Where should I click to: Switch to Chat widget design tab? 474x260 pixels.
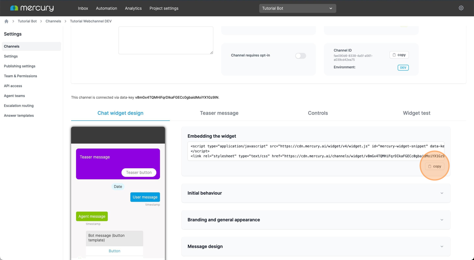point(120,113)
